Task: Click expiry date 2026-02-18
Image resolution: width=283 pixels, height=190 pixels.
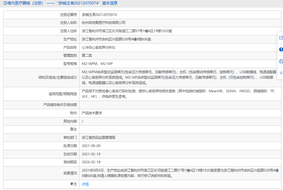Action: coord(91,162)
